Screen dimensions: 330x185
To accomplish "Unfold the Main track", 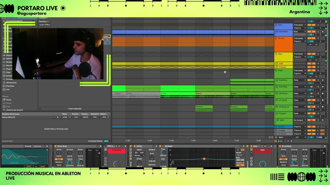I will tap(276, 137).
